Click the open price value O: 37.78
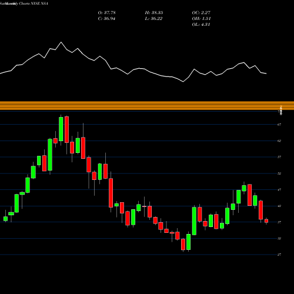 point(106,13)
